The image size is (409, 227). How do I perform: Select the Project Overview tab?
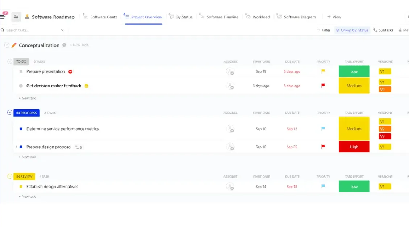coord(143,17)
